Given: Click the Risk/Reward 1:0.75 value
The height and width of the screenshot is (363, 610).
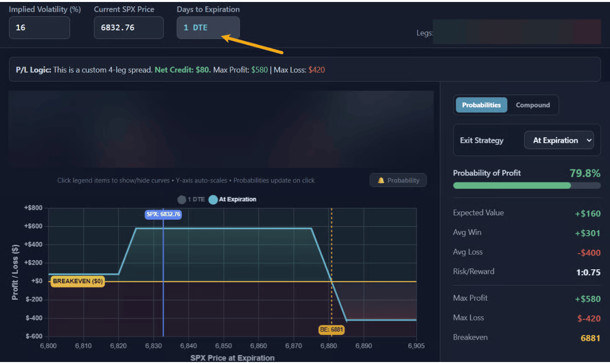Looking at the screenshot, I should point(588,272).
